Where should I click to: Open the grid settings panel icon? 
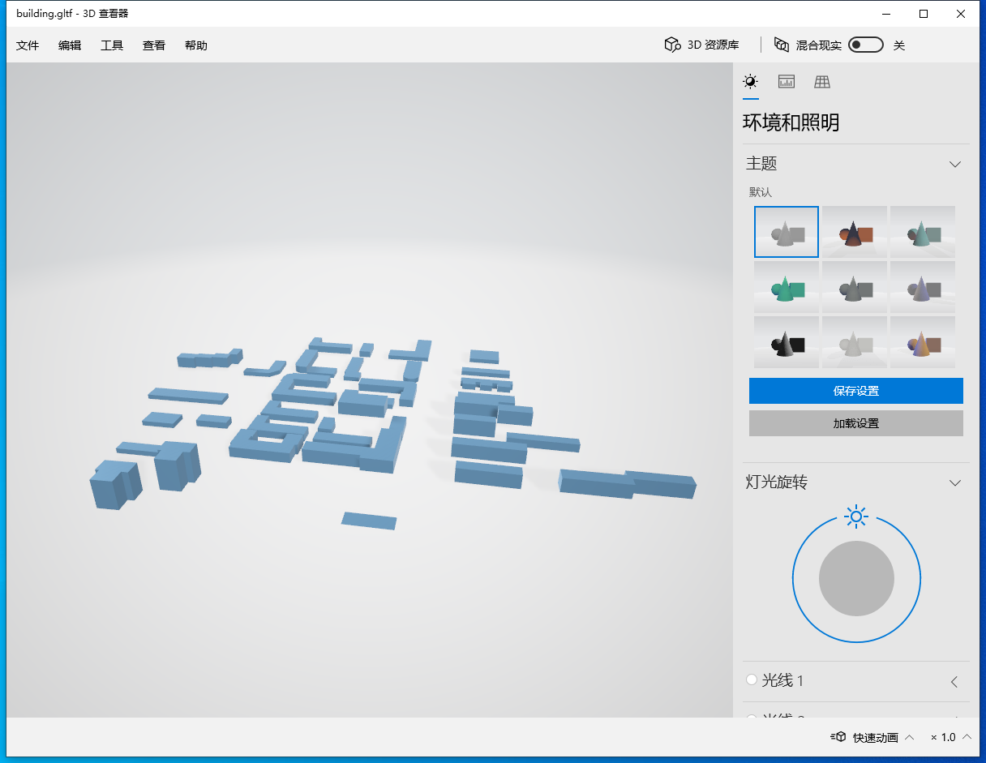821,81
